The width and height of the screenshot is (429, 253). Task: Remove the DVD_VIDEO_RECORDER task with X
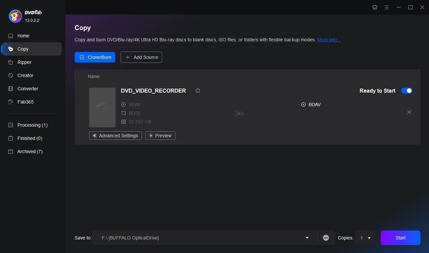pyautogui.click(x=409, y=112)
